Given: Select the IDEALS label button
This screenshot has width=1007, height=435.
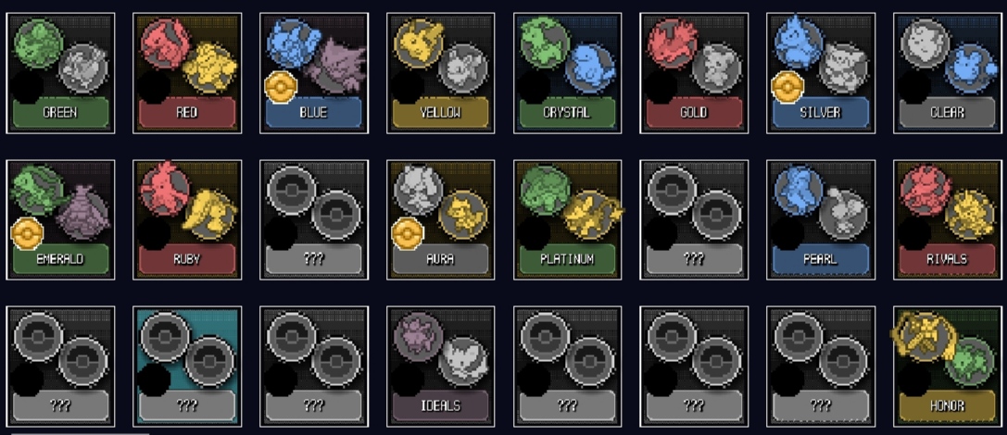Looking at the screenshot, I should 441,406.
